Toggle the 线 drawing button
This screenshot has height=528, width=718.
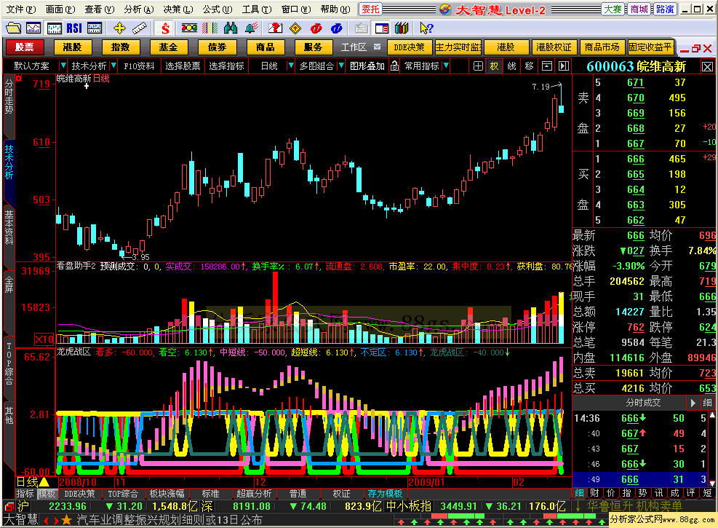(x=511, y=66)
